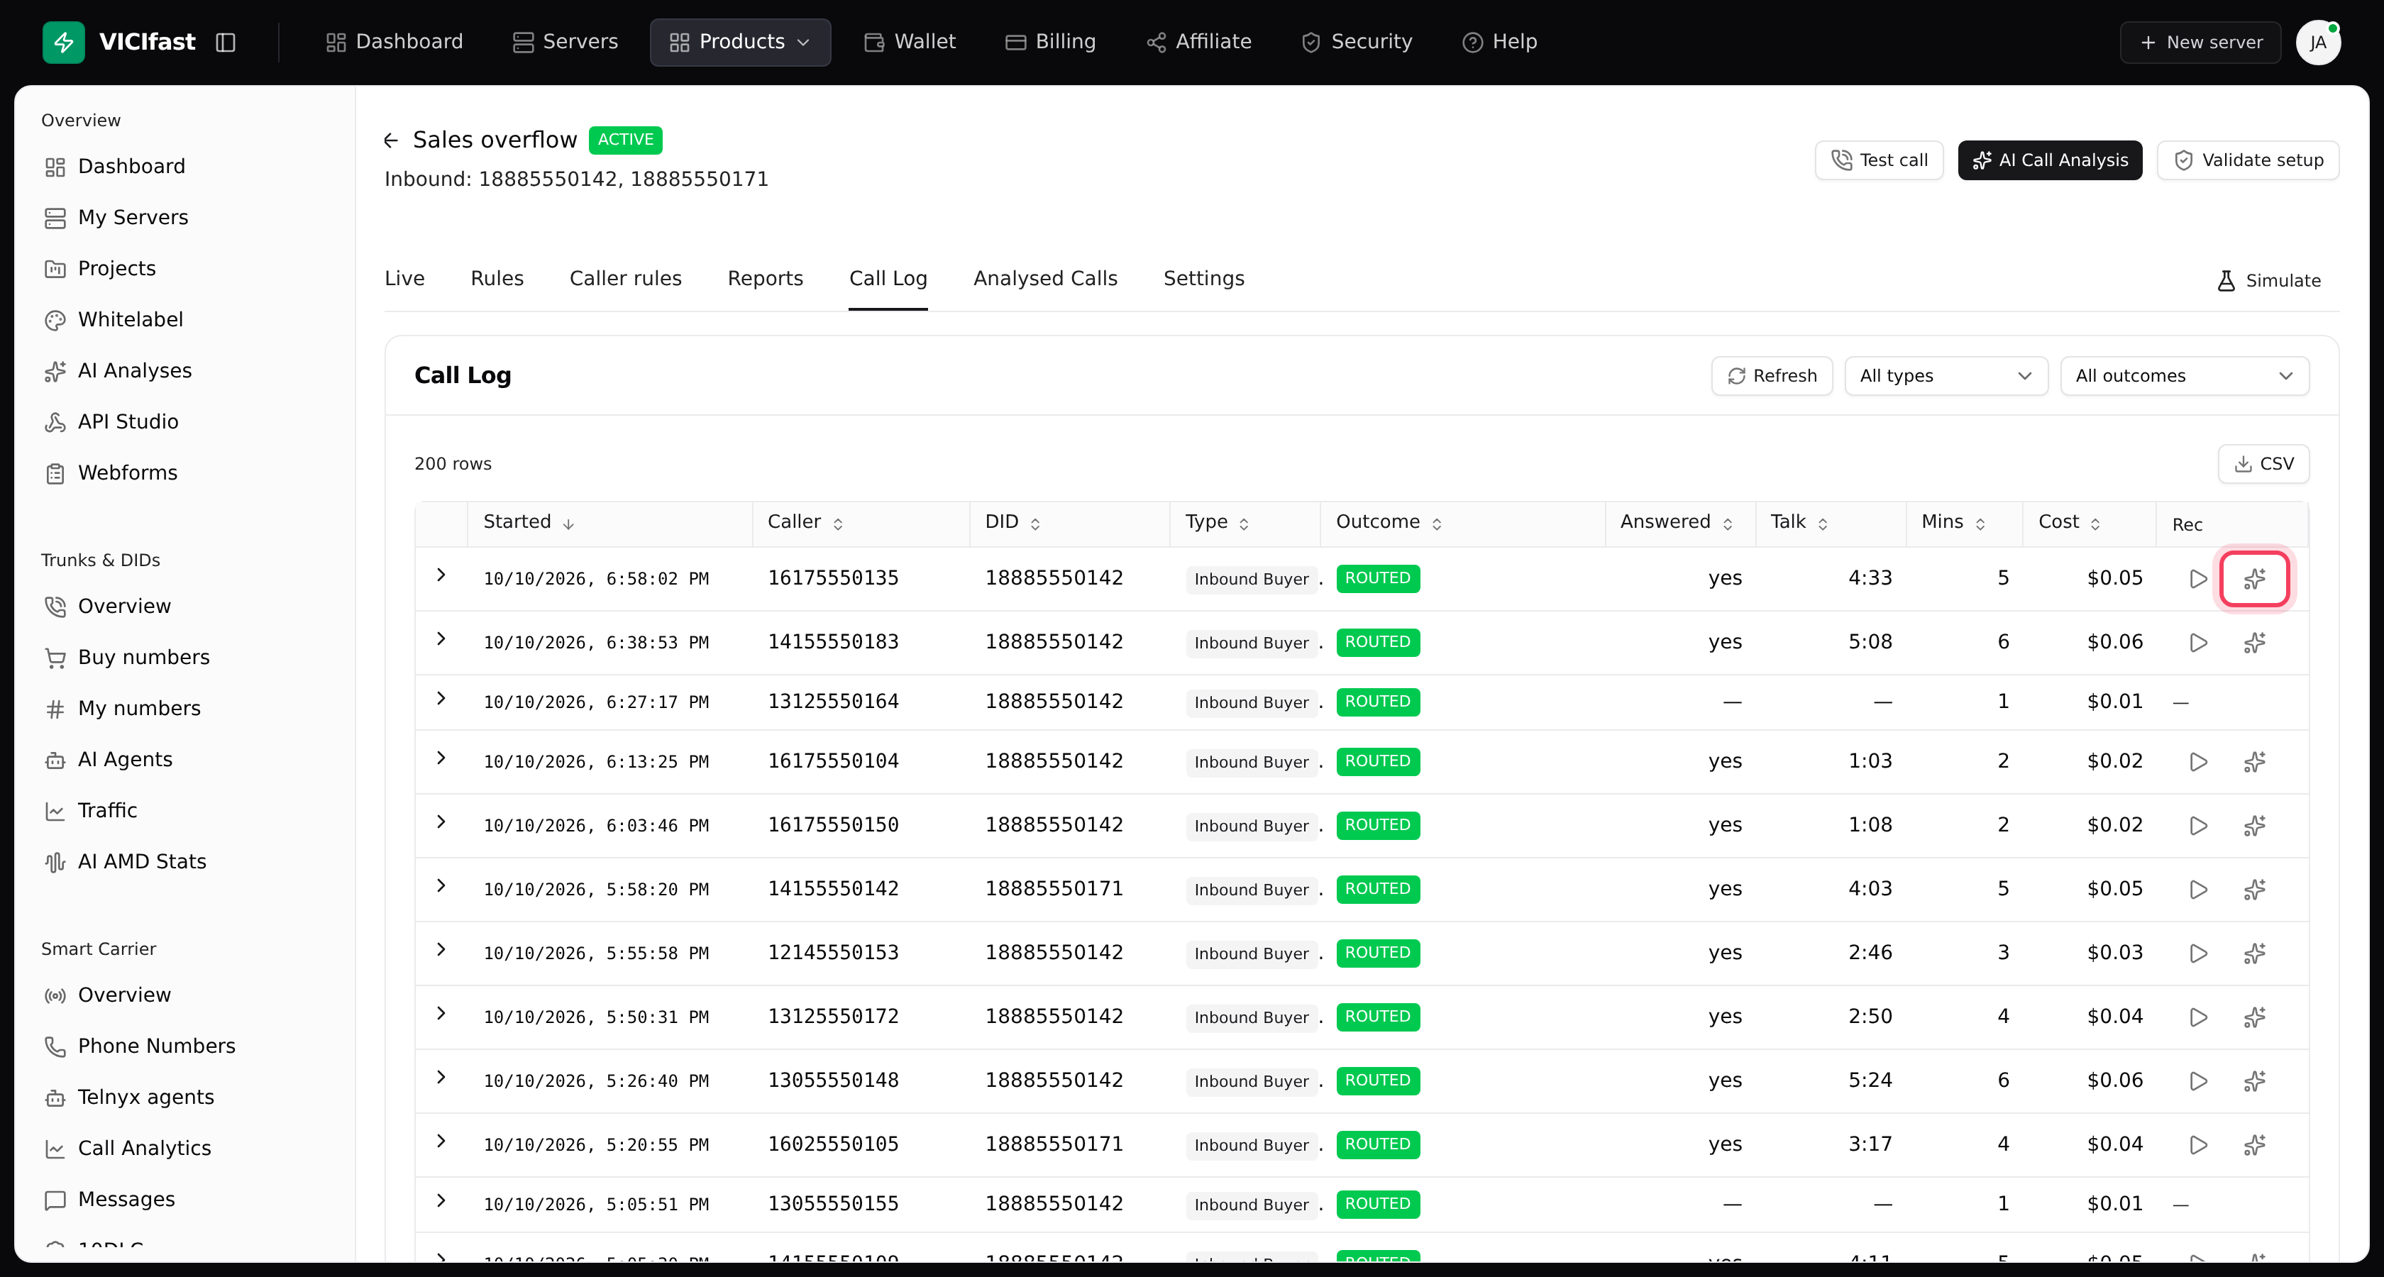Open the Products dropdown in top navigation
2384x1277 pixels.
pos(739,43)
